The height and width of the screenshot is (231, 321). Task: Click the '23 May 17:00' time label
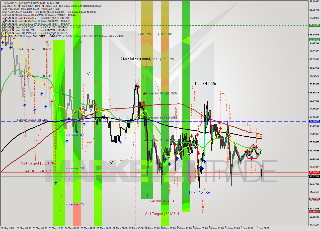(x=56, y=228)
